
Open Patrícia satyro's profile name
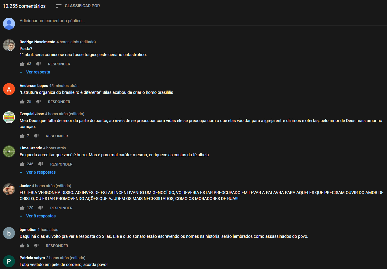(x=32, y=258)
